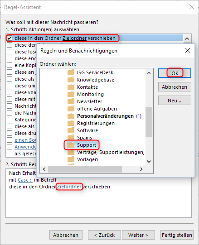Screen dimensions: 199x245
Task: Click Abbrechen in the folder dialog
Action: (x=175, y=87)
